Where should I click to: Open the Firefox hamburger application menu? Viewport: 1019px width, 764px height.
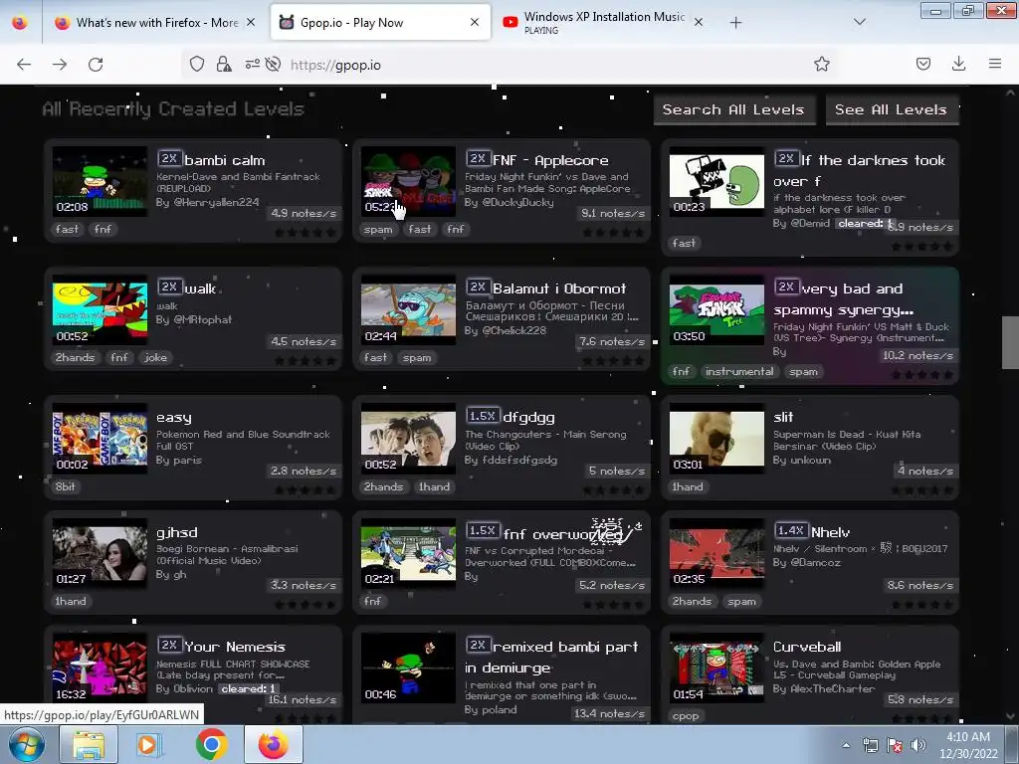click(994, 64)
